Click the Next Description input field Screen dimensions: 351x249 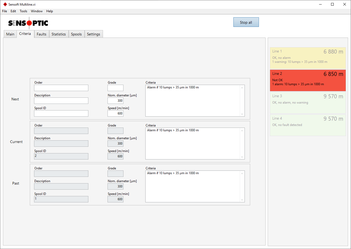pyautogui.click(x=61, y=101)
